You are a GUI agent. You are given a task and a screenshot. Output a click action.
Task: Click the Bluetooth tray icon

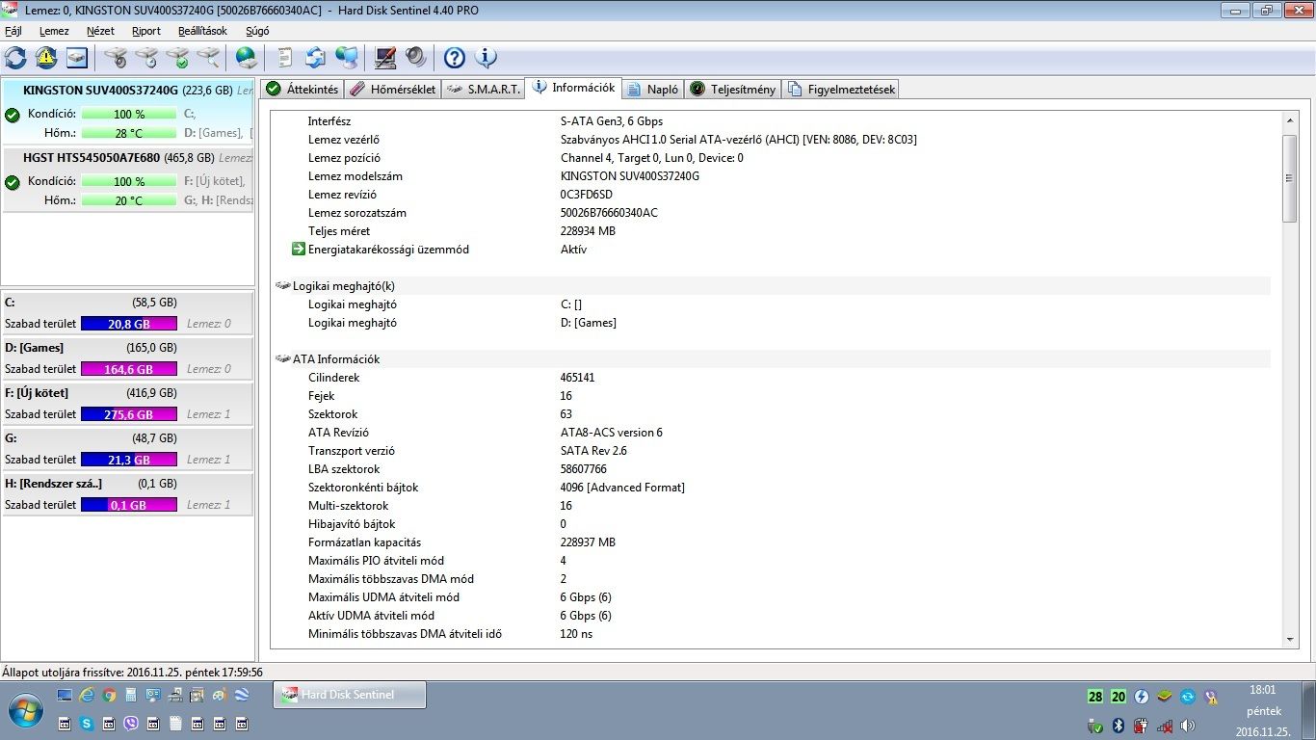(x=1119, y=725)
